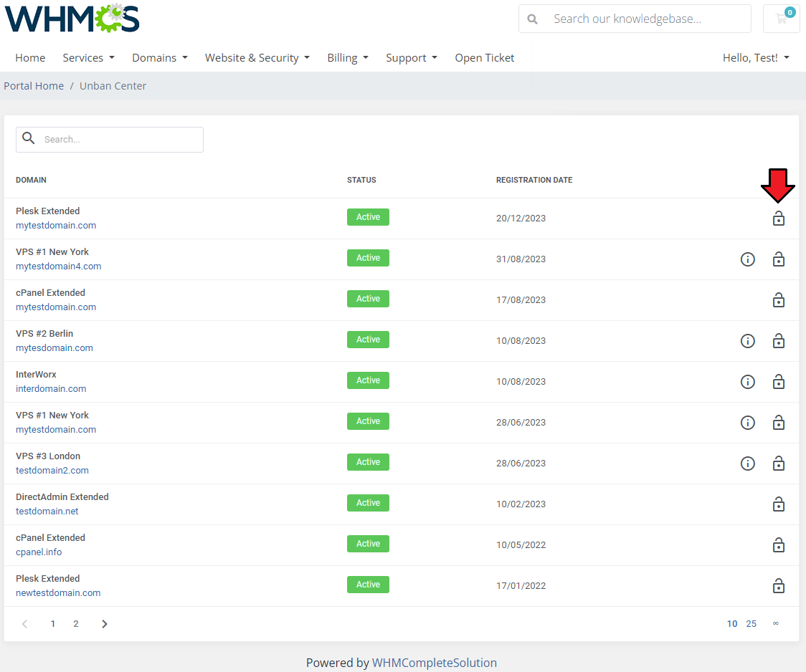Click unlock icon for VPS #3 London

[x=778, y=463]
